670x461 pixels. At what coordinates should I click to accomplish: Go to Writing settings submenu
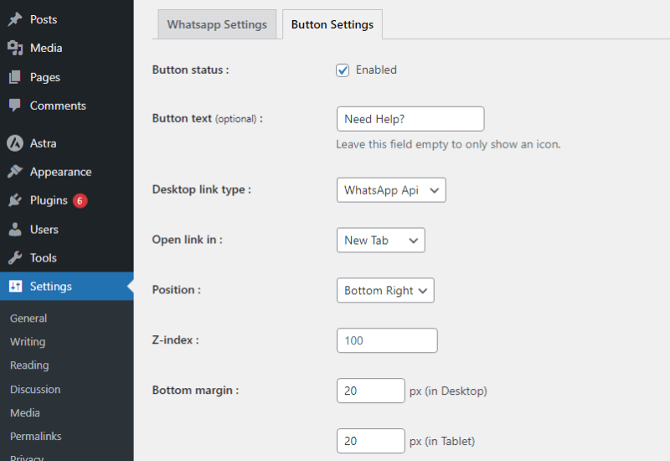[28, 342]
